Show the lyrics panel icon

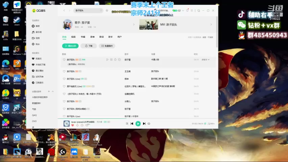(x=205, y=123)
